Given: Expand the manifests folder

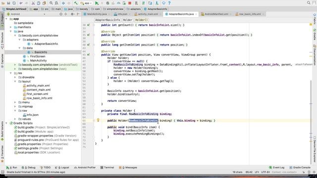Looking at the screenshot, I should click(x=11, y=27).
